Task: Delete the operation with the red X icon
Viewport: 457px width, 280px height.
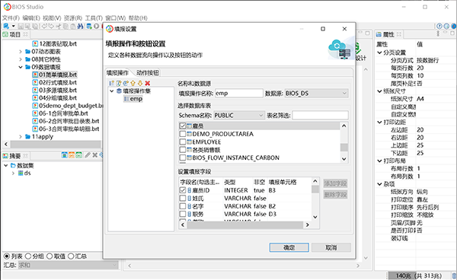Action: (x=148, y=83)
